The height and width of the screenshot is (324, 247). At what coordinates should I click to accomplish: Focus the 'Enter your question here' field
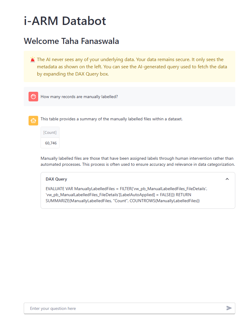point(126,308)
